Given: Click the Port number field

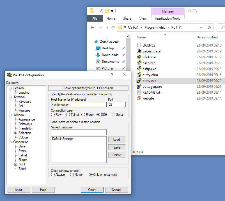Looking at the screenshot, I should 117,105.
